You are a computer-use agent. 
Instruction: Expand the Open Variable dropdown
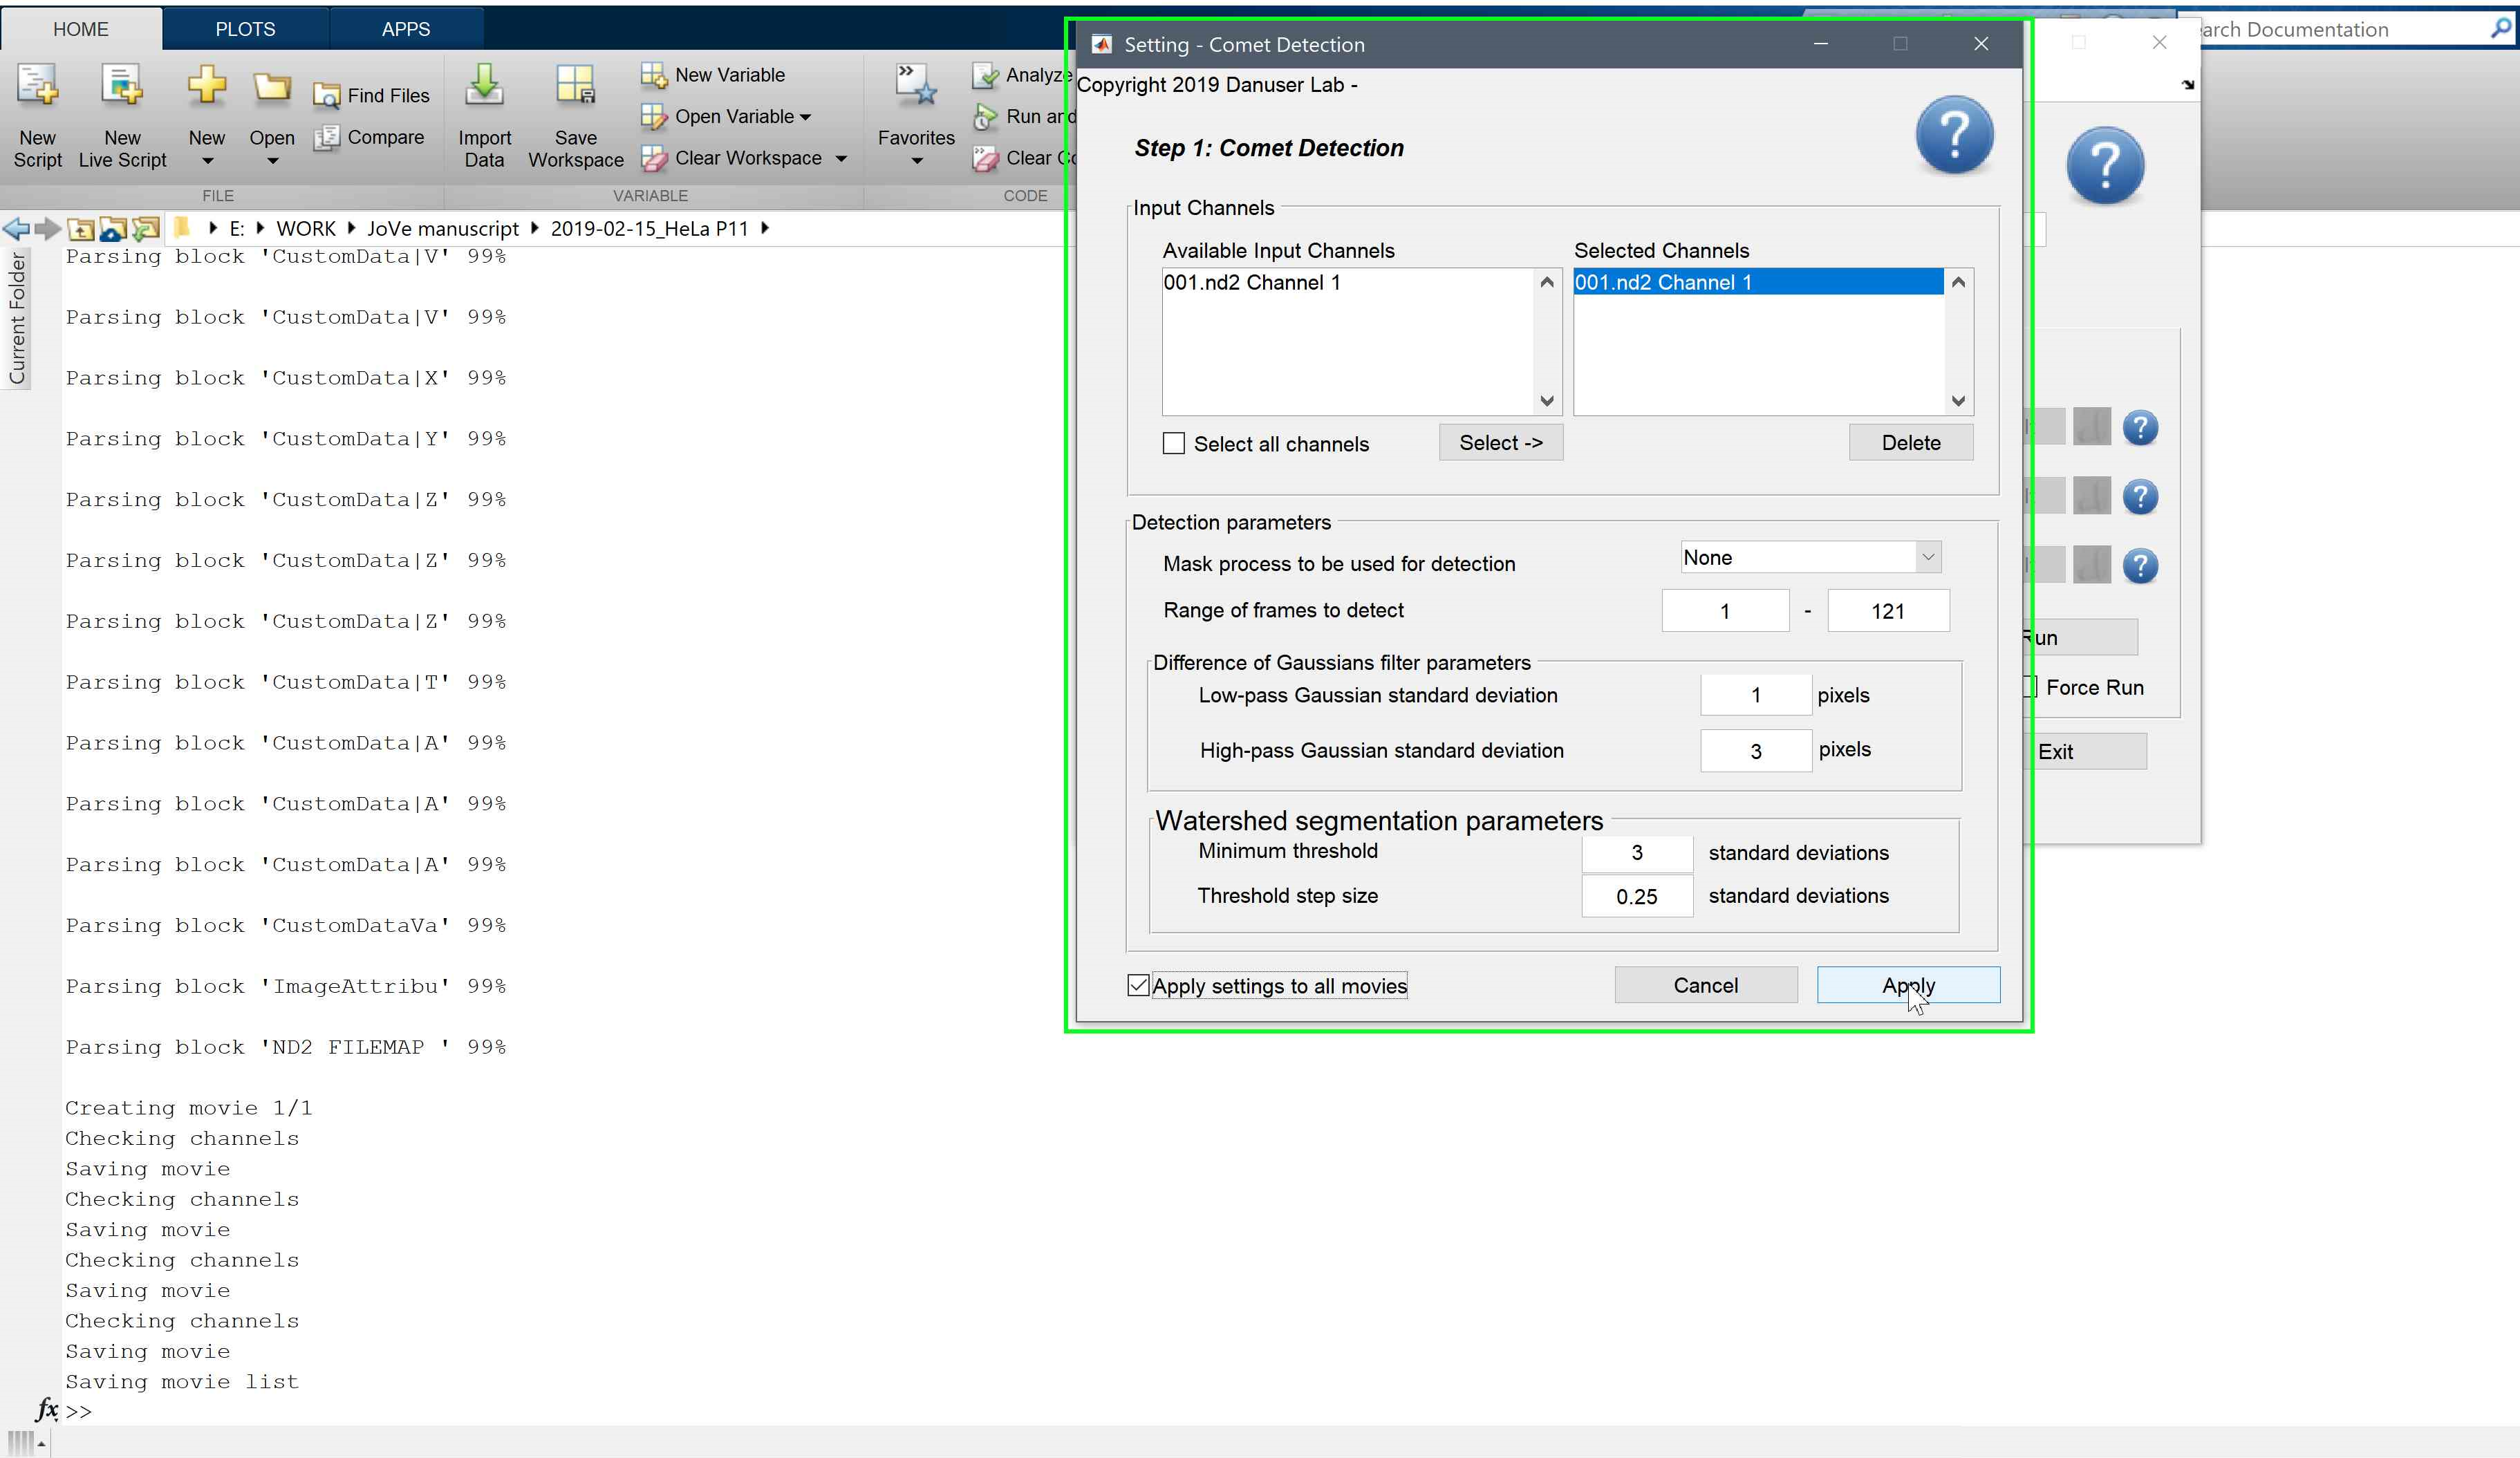[x=805, y=117]
